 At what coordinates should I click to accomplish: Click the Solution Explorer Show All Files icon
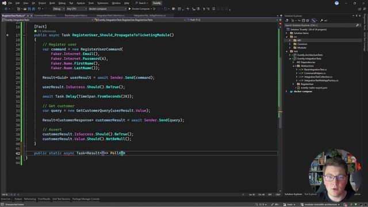pyautogui.click(x=308, y=21)
